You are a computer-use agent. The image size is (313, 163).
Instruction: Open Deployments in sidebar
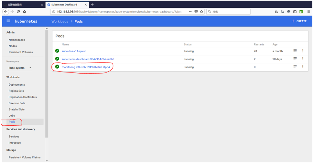click(17, 85)
